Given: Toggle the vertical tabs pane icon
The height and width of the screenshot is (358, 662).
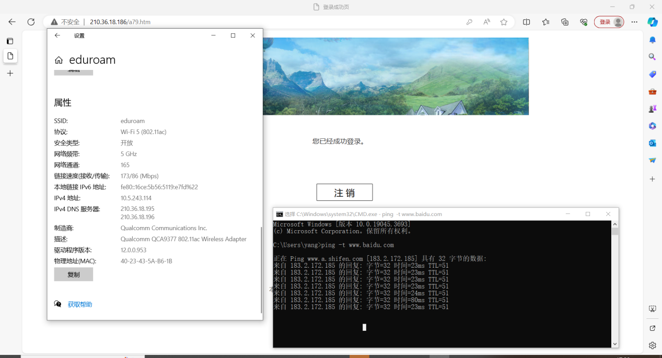Looking at the screenshot, I should click(x=10, y=41).
